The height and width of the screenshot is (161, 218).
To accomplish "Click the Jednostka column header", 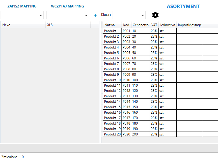I will click(167, 25).
